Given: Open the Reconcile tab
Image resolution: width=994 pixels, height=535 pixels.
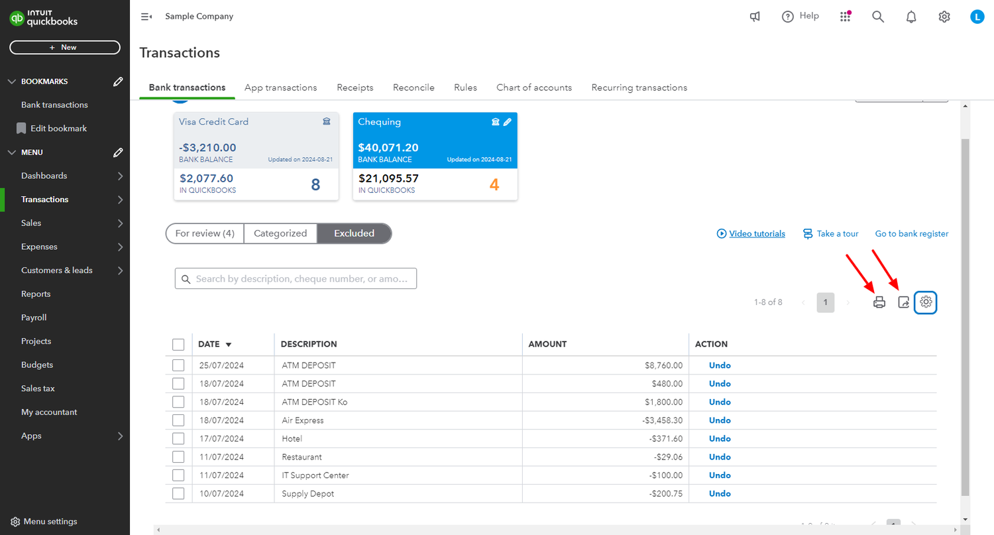Looking at the screenshot, I should [414, 88].
